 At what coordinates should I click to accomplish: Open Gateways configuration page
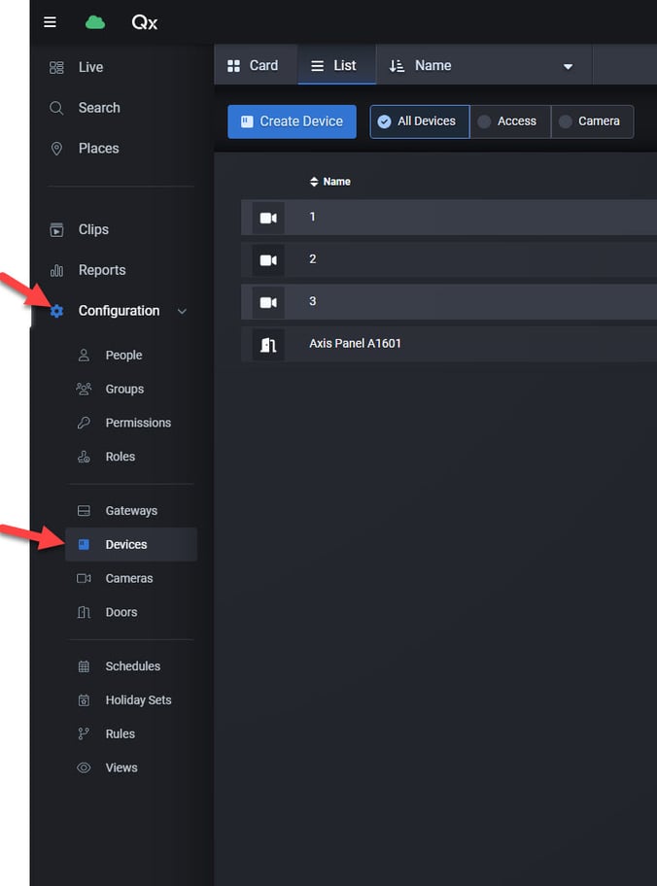click(131, 511)
